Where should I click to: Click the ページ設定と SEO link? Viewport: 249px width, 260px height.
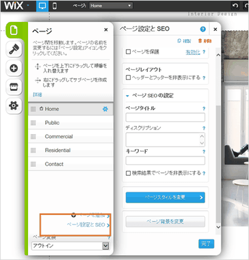click(88, 225)
